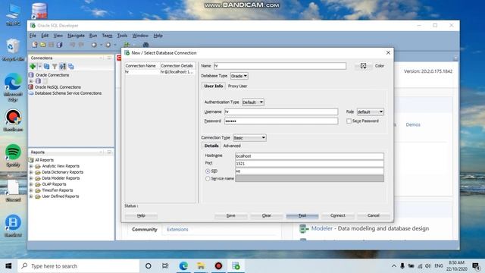Click the Test button in dialog
Viewport: 485px width, 273px height.
click(302, 215)
